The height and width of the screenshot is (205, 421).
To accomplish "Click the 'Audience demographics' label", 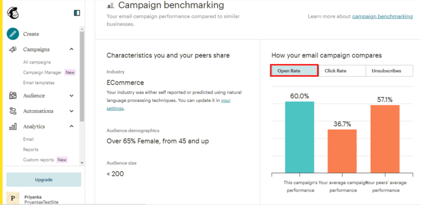I will coord(133,130).
